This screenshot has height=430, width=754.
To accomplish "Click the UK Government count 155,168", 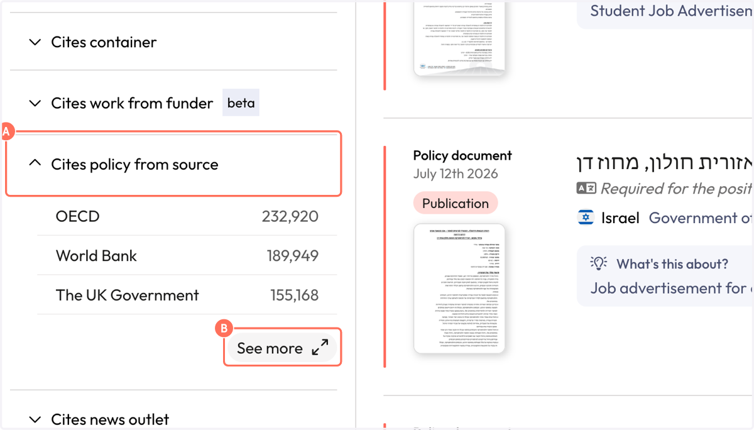I will (x=295, y=295).
